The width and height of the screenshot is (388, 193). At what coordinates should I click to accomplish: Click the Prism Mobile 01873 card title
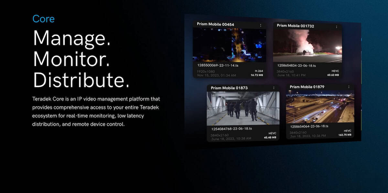pos(229,88)
